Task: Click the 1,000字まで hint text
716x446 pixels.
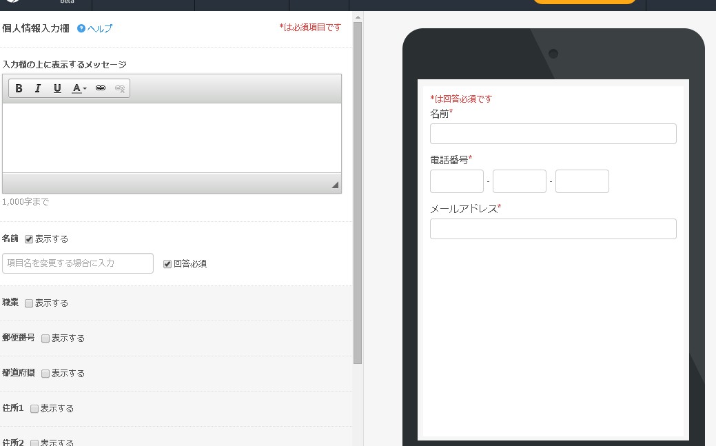Action: pyautogui.click(x=25, y=201)
